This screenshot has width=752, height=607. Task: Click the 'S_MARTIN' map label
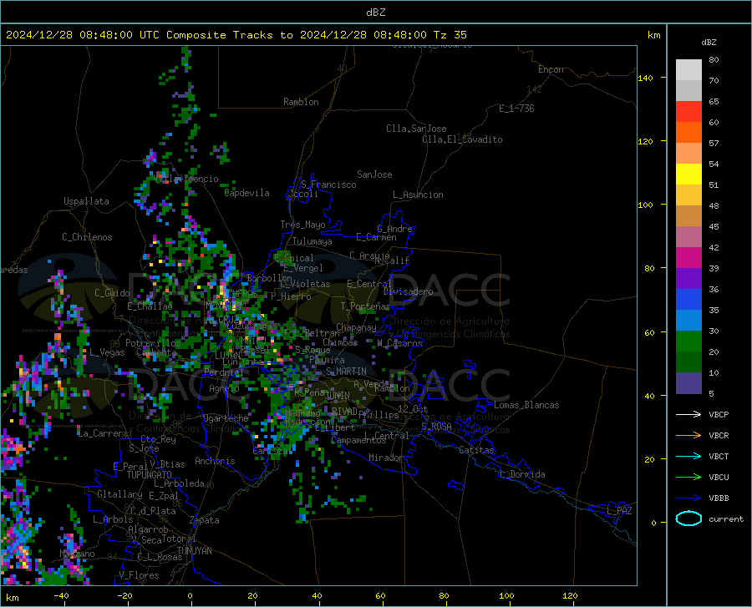346,372
